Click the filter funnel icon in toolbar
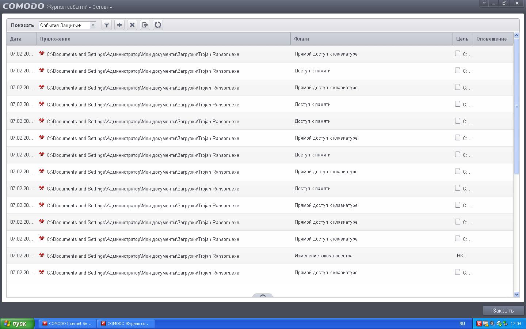This screenshot has height=329, width=526. point(107,25)
